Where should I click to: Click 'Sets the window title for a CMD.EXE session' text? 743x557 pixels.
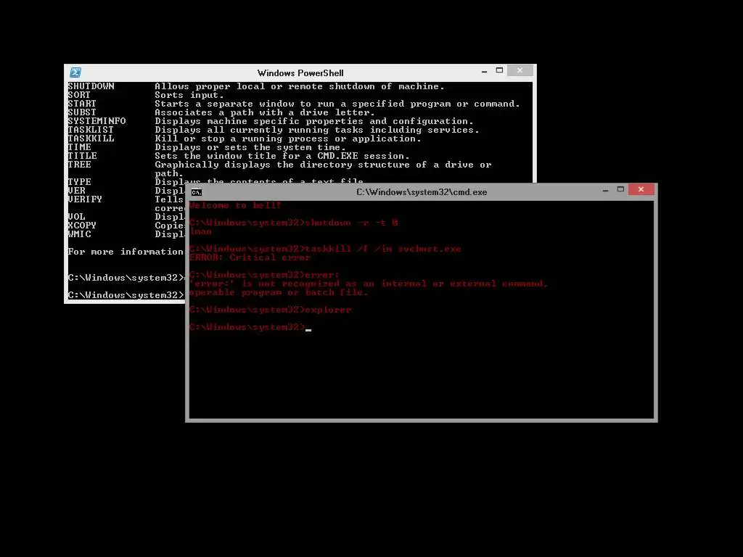(x=282, y=156)
